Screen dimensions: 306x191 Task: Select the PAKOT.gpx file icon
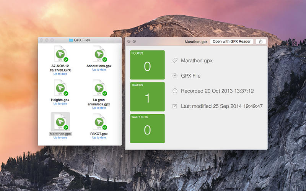[x=99, y=122]
